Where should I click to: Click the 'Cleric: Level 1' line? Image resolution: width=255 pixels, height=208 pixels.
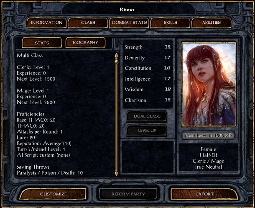pos(33,67)
